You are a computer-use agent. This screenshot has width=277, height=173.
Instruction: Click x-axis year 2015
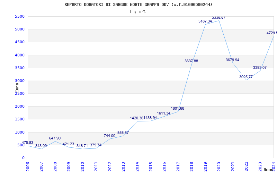pos(151,166)
